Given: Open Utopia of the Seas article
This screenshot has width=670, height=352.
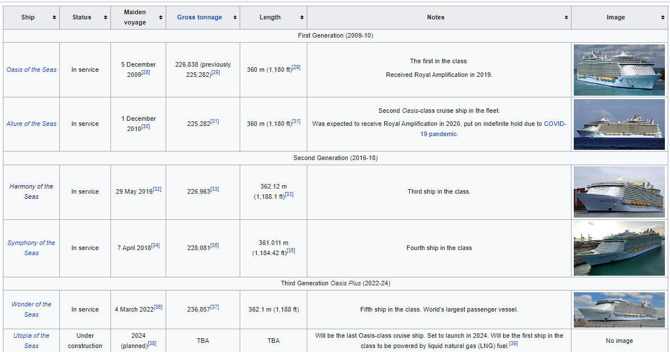Looking at the screenshot, I should point(31,341).
